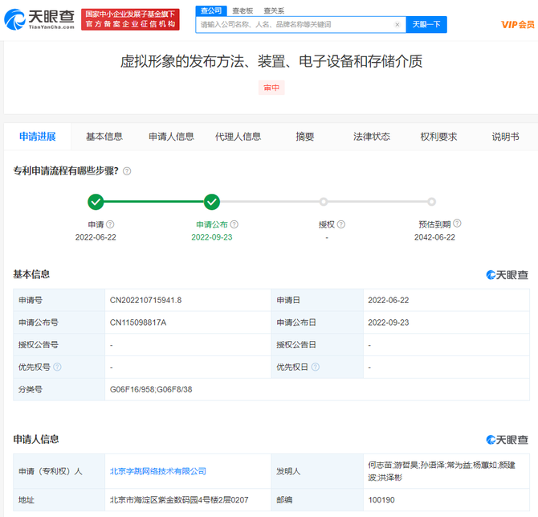
Task: Click the TianYanCha logo
Action: (39, 19)
